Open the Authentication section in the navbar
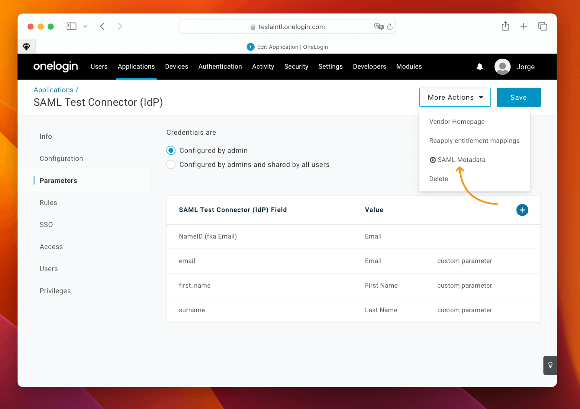Screen dimensions: 580x409 [x=220, y=66]
